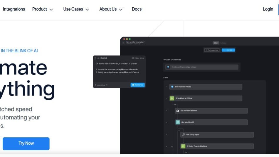Open the About Us dropdown

pyautogui.click(x=111, y=9)
